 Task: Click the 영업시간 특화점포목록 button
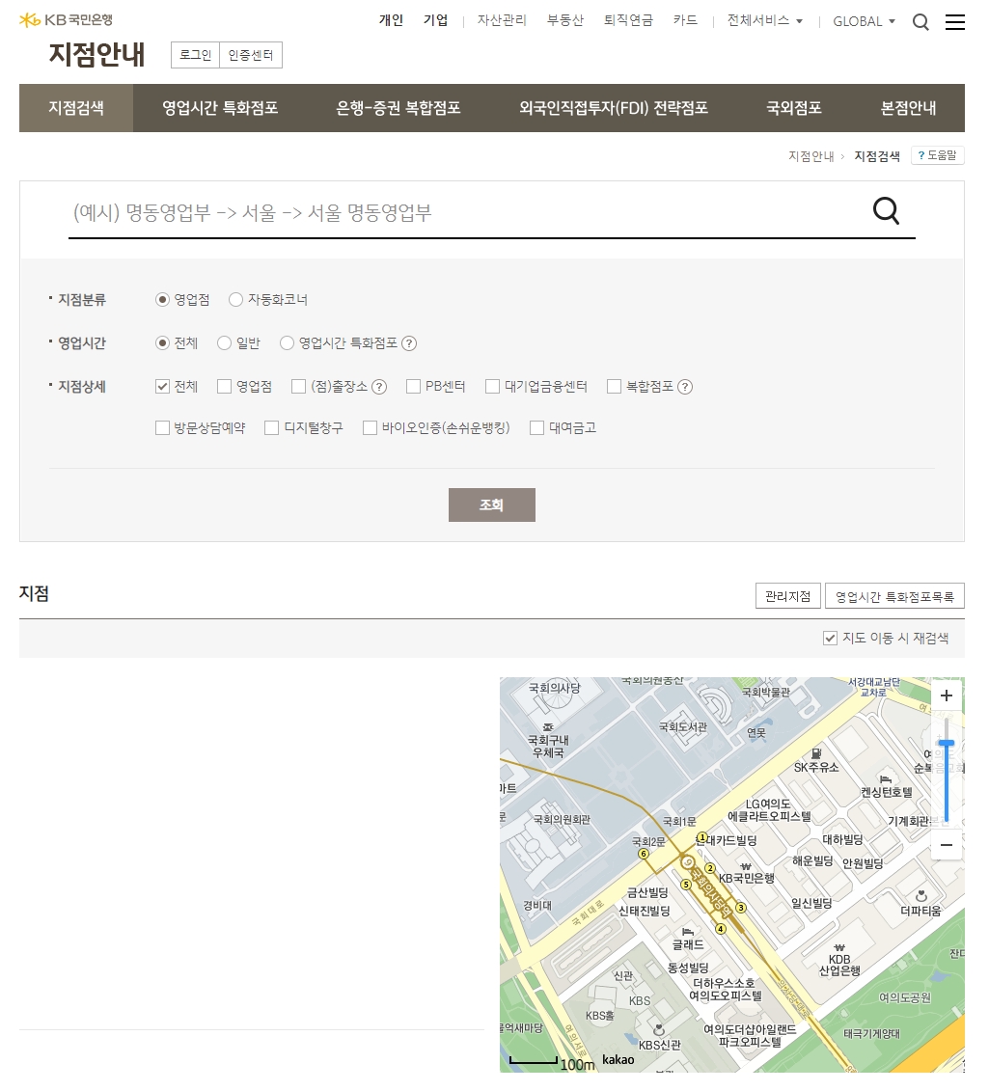(894, 596)
